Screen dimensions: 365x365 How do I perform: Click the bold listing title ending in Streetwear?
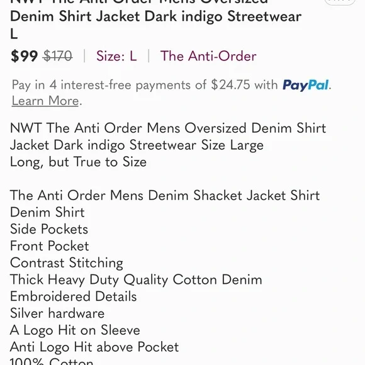click(155, 16)
